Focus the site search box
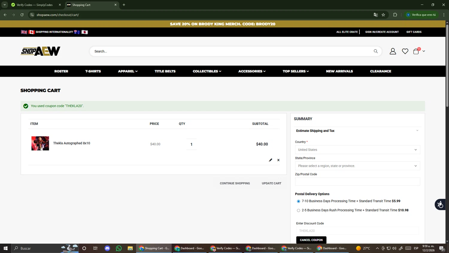The image size is (449, 253). coord(232,51)
